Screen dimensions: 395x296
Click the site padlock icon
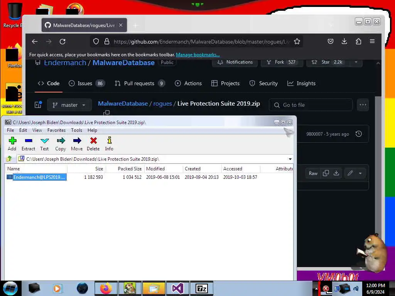[x=107, y=42]
